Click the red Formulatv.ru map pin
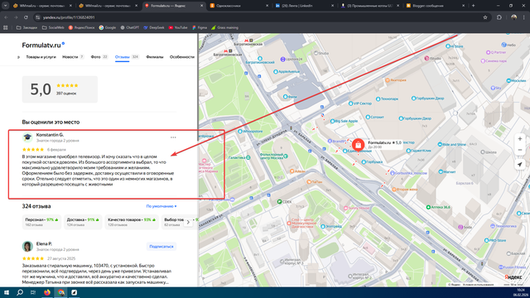The height and width of the screenshot is (298, 530). point(358,145)
